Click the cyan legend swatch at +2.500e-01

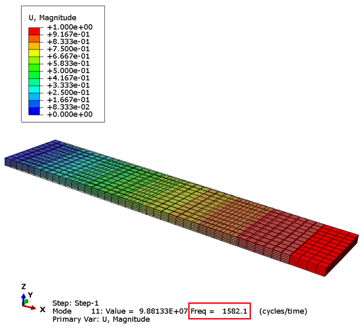click(34, 89)
